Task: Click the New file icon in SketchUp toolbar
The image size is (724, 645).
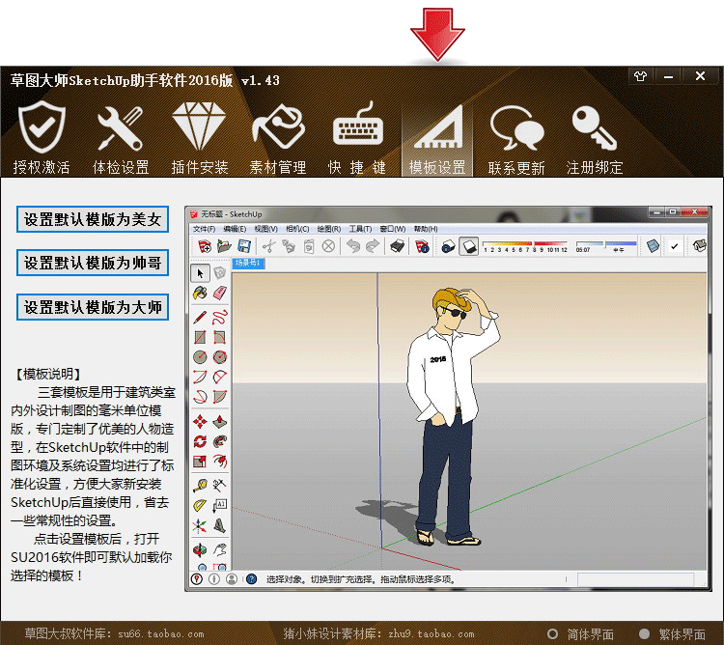Action: (204, 246)
